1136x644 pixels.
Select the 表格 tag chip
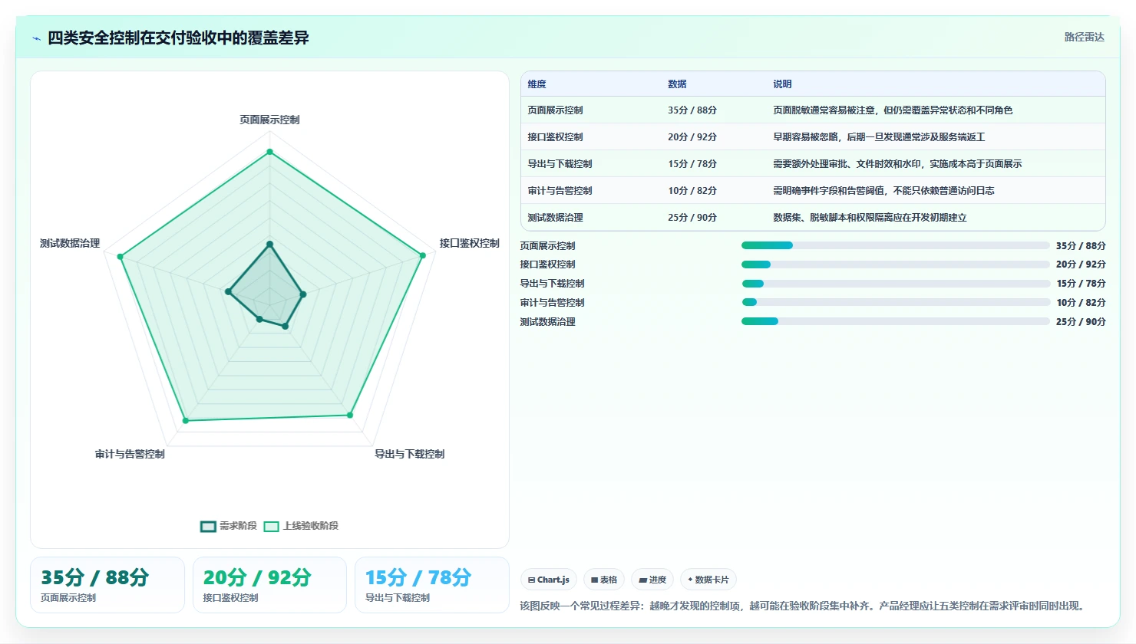pos(604,580)
